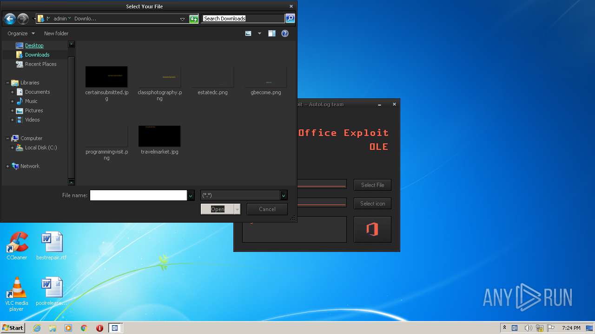The width and height of the screenshot is (595, 334).
Task: Select Desktop in the navigation pane
Action: click(34, 45)
